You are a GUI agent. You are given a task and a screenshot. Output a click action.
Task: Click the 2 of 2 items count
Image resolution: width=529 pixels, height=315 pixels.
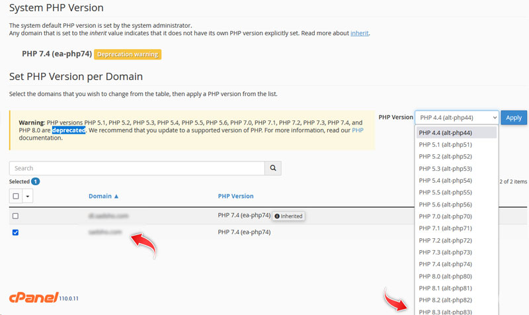tap(513, 181)
